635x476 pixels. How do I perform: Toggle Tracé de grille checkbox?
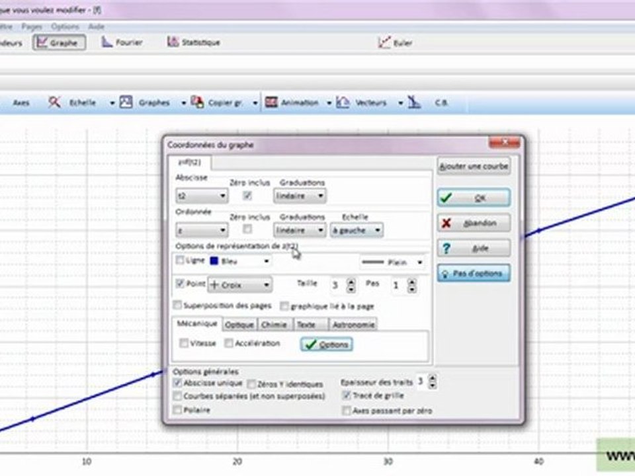click(x=346, y=395)
